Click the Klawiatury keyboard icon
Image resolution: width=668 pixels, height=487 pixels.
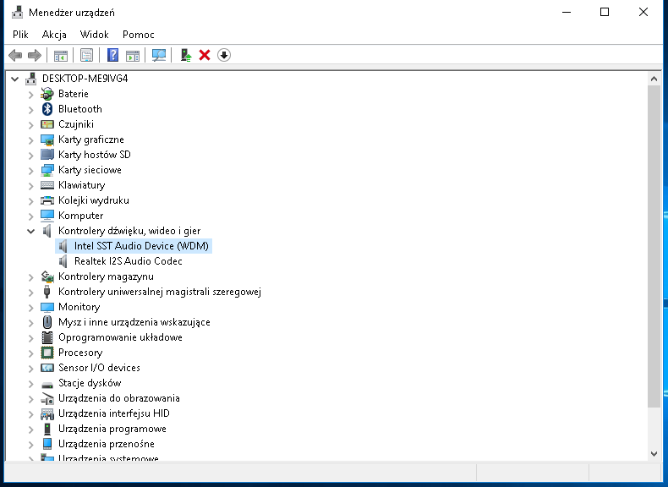(x=47, y=185)
